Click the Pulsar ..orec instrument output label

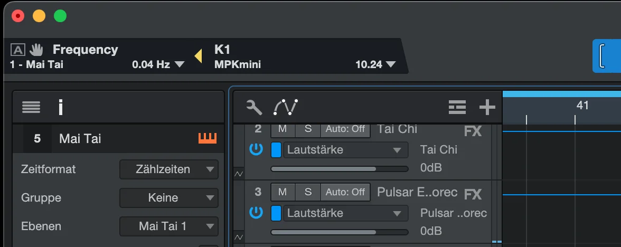point(454,213)
